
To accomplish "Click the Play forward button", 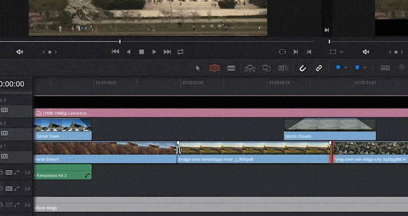I will tap(154, 52).
